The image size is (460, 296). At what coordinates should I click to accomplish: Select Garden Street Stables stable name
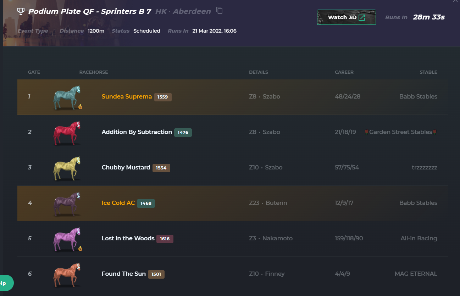(400, 132)
